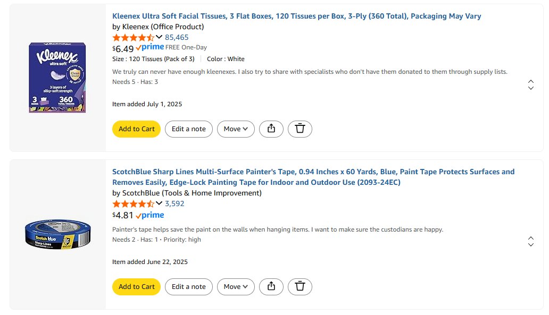Image resolution: width=549 pixels, height=315 pixels.
Task: Edit a note on the ScotchBlue tape
Action: coord(189,287)
